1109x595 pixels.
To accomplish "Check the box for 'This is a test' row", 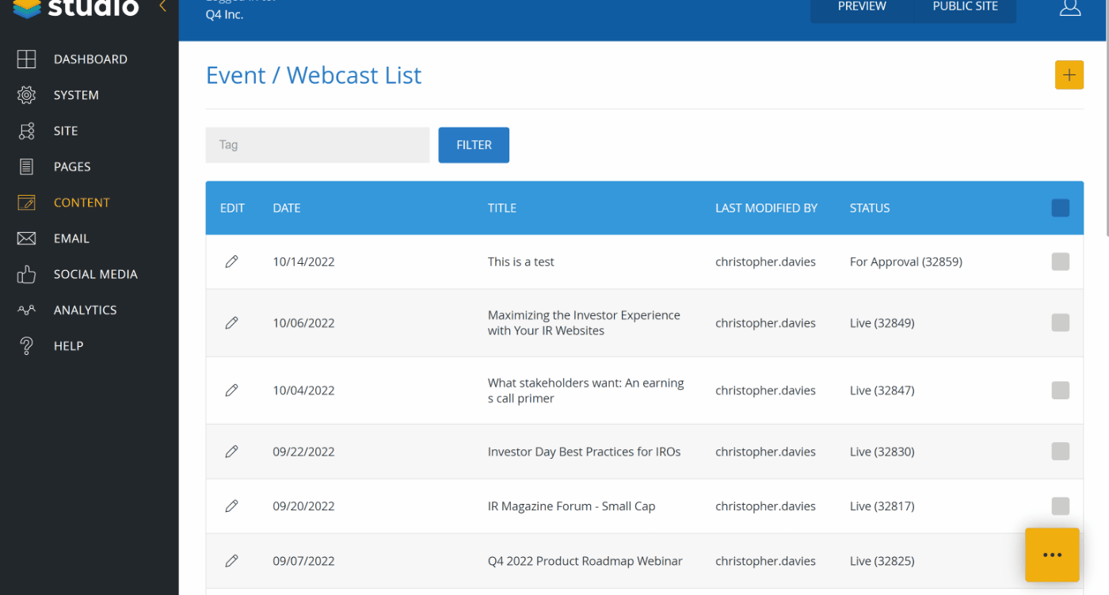I will [x=1060, y=261].
